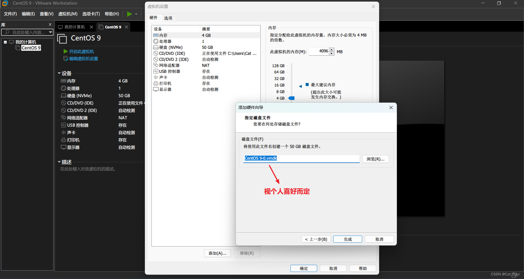
Task: Open 编辑(E) menu
Action: click(28, 14)
